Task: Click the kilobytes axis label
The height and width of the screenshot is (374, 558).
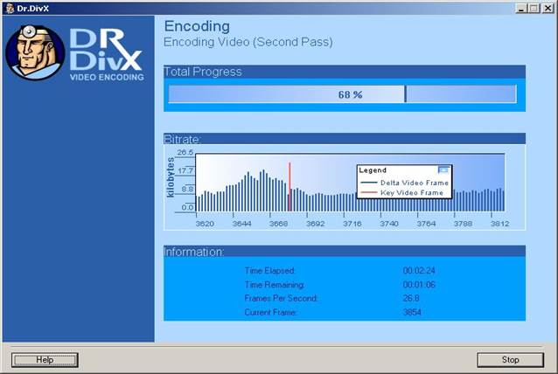Action: point(171,177)
